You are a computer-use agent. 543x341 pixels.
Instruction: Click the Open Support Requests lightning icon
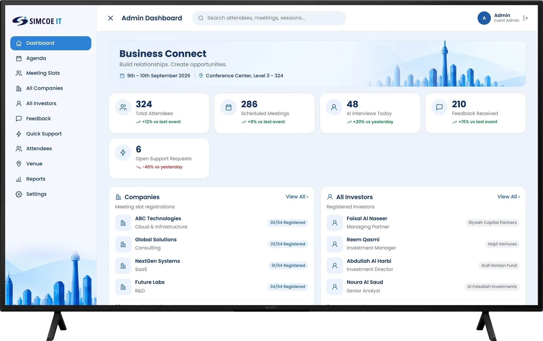pyautogui.click(x=123, y=152)
